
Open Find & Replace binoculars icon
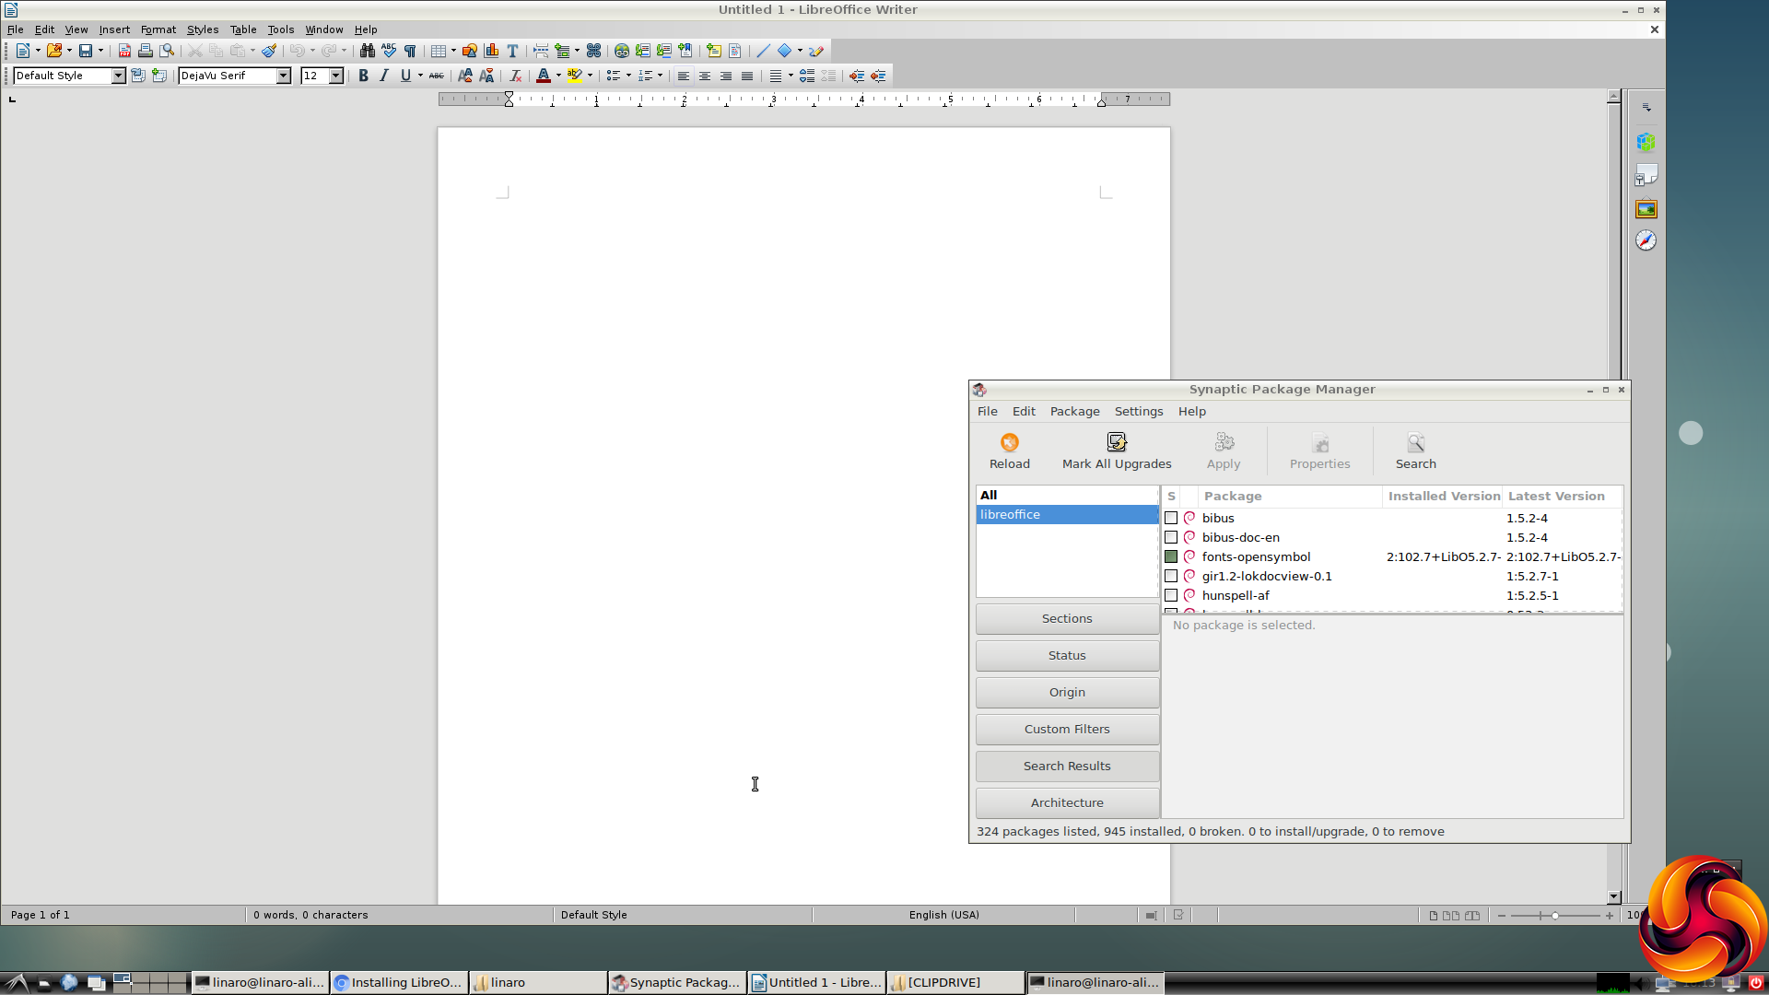click(367, 51)
